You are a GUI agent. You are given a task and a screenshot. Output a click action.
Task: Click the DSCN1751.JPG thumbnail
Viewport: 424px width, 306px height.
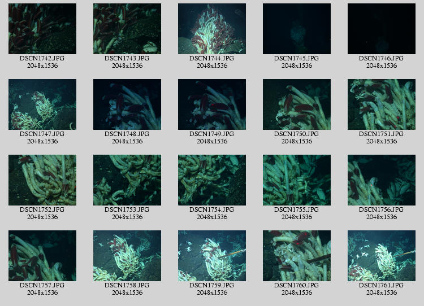(x=382, y=104)
